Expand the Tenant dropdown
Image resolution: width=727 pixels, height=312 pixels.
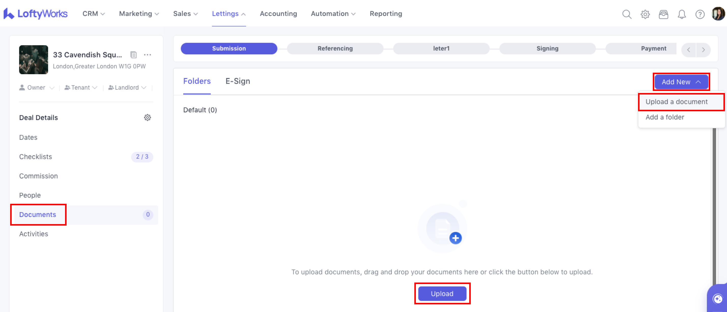81,88
